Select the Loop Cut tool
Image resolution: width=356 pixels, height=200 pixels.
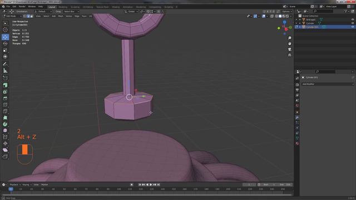(x=5, y=105)
